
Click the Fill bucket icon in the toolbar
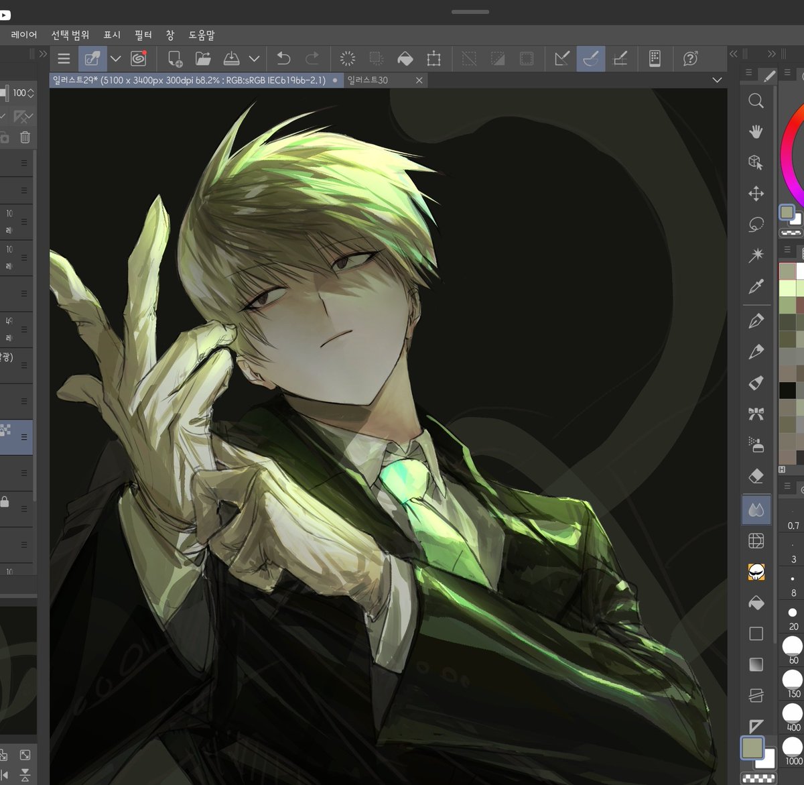(406, 58)
